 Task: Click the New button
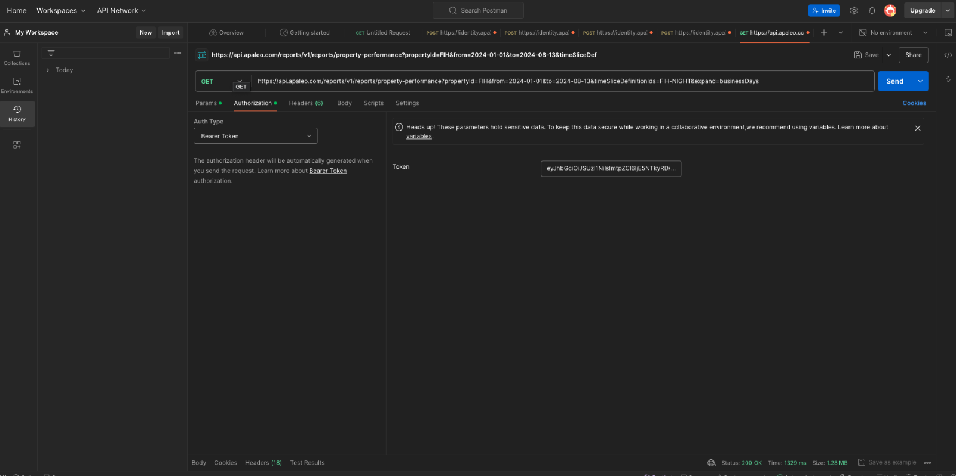146,33
